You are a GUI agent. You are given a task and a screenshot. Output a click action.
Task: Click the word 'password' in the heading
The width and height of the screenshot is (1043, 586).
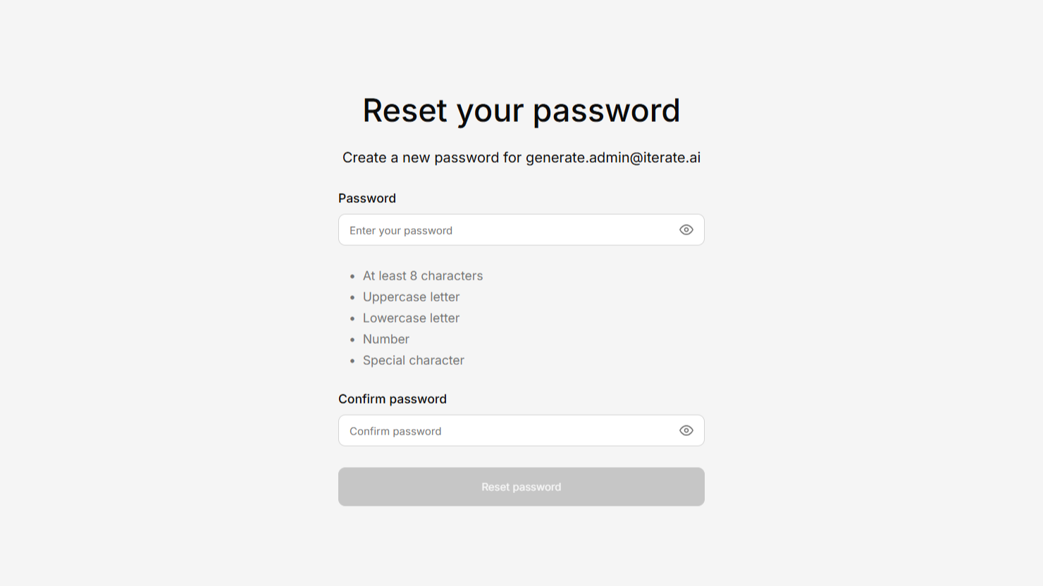click(x=605, y=111)
